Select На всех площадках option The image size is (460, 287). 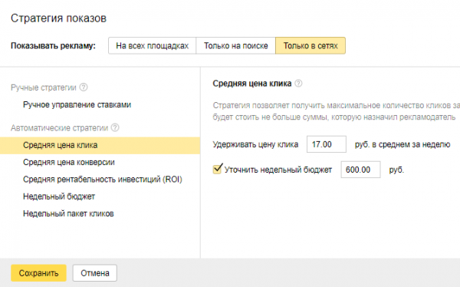[x=153, y=45]
